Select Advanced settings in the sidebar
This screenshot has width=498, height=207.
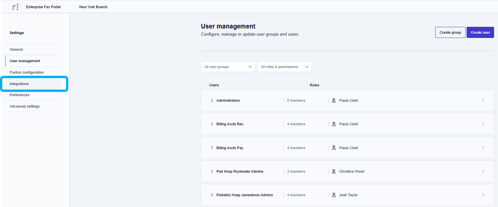click(24, 106)
